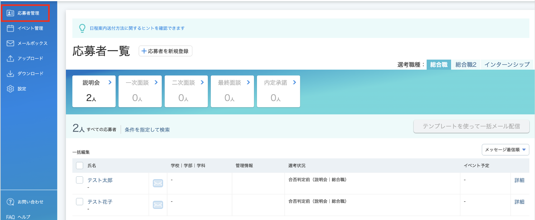The width and height of the screenshot is (535, 220).
Task: Open the ヘルプ link
Action: coord(24,217)
